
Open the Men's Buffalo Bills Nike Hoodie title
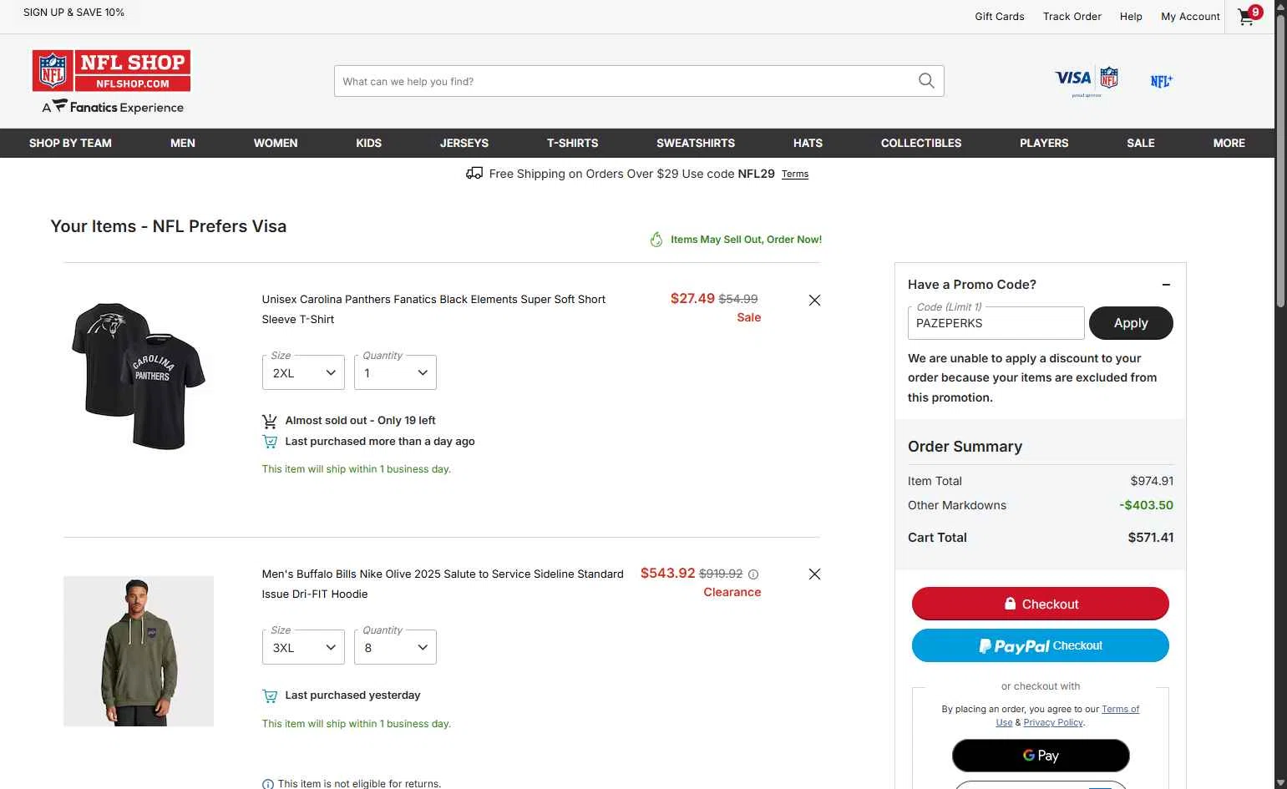443,584
